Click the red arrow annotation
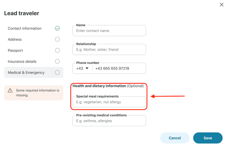Viewport: 226px width, 147px height. [x=168, y=96]
